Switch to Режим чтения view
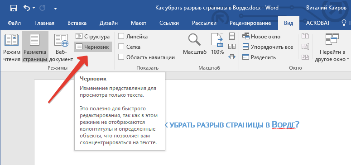This screenshot has height=165, width=351. click(x=12, y=47)
